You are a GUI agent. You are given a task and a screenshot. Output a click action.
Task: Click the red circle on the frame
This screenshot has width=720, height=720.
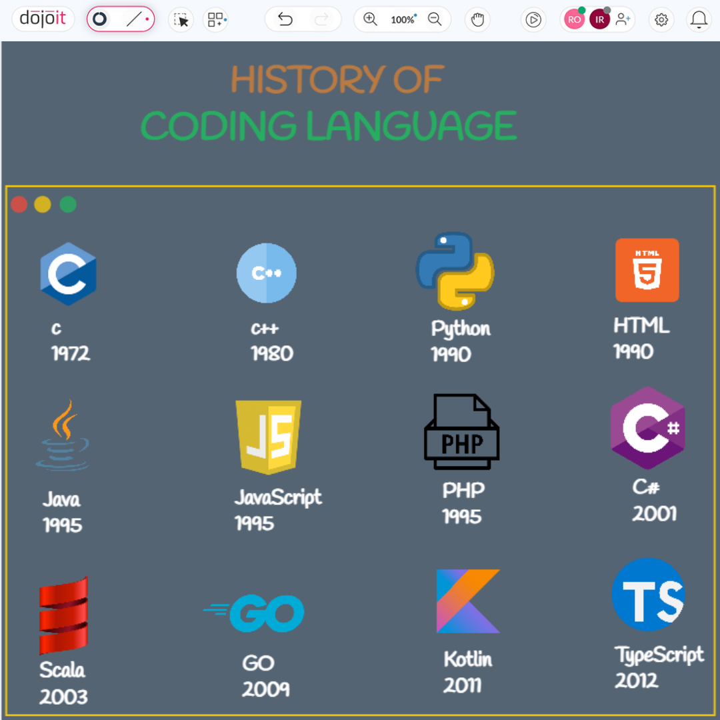(x=19, y=204)
